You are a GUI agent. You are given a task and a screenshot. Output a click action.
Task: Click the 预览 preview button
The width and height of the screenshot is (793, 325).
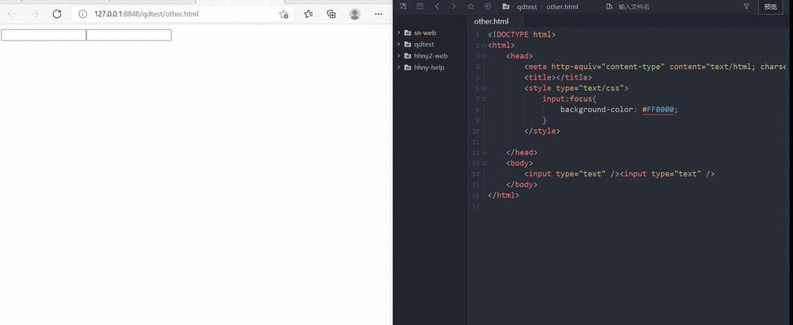(770, 6)
